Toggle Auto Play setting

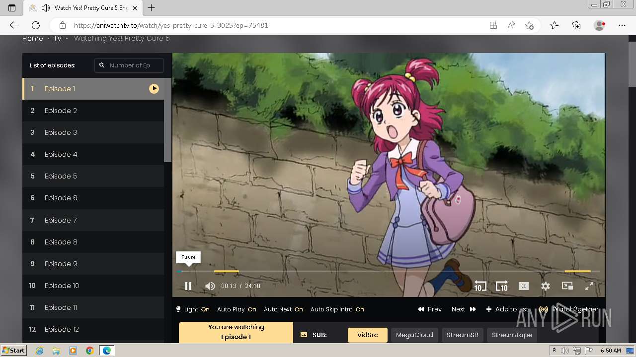[237, 309]
